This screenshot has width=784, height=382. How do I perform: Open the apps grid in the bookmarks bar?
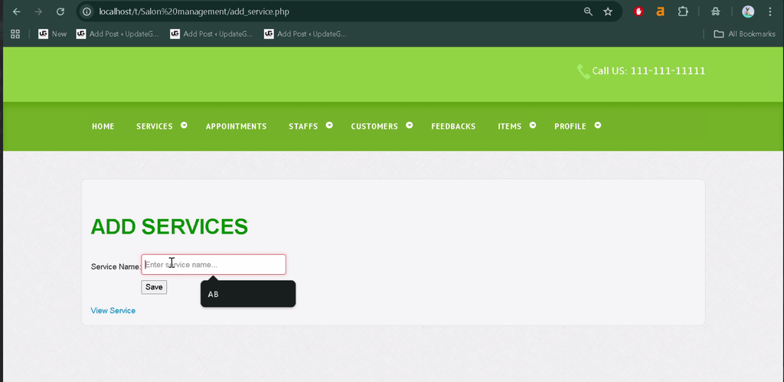click(15, 34)
